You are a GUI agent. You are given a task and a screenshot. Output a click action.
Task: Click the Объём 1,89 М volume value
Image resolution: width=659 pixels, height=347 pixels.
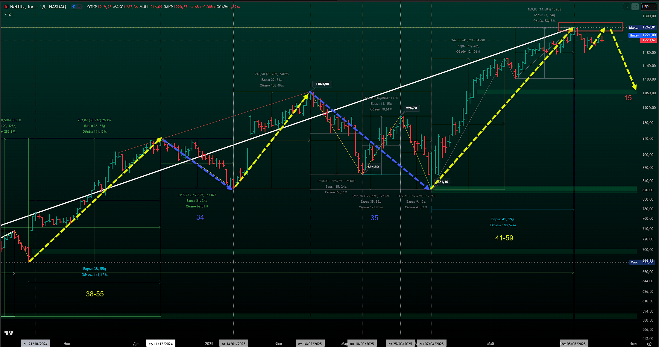[x=228, y=7]
